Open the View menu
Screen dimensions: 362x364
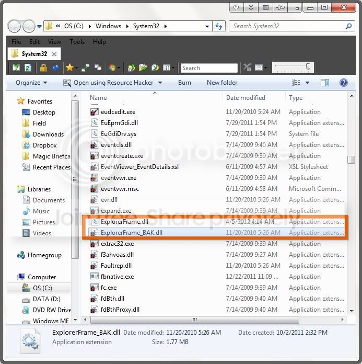54,42
